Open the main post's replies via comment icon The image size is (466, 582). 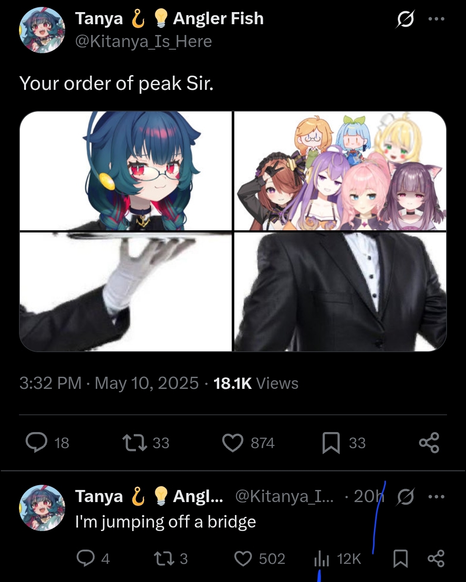(37, 442)
